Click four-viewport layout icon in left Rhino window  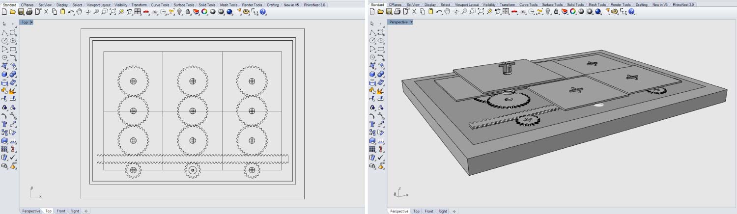pos(137,12)
